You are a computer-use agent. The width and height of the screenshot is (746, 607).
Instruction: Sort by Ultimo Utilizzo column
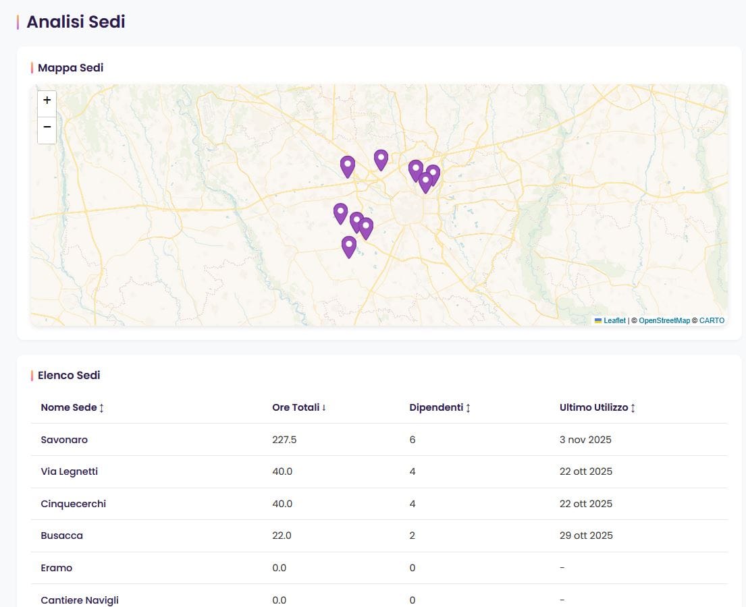(597, 407)
